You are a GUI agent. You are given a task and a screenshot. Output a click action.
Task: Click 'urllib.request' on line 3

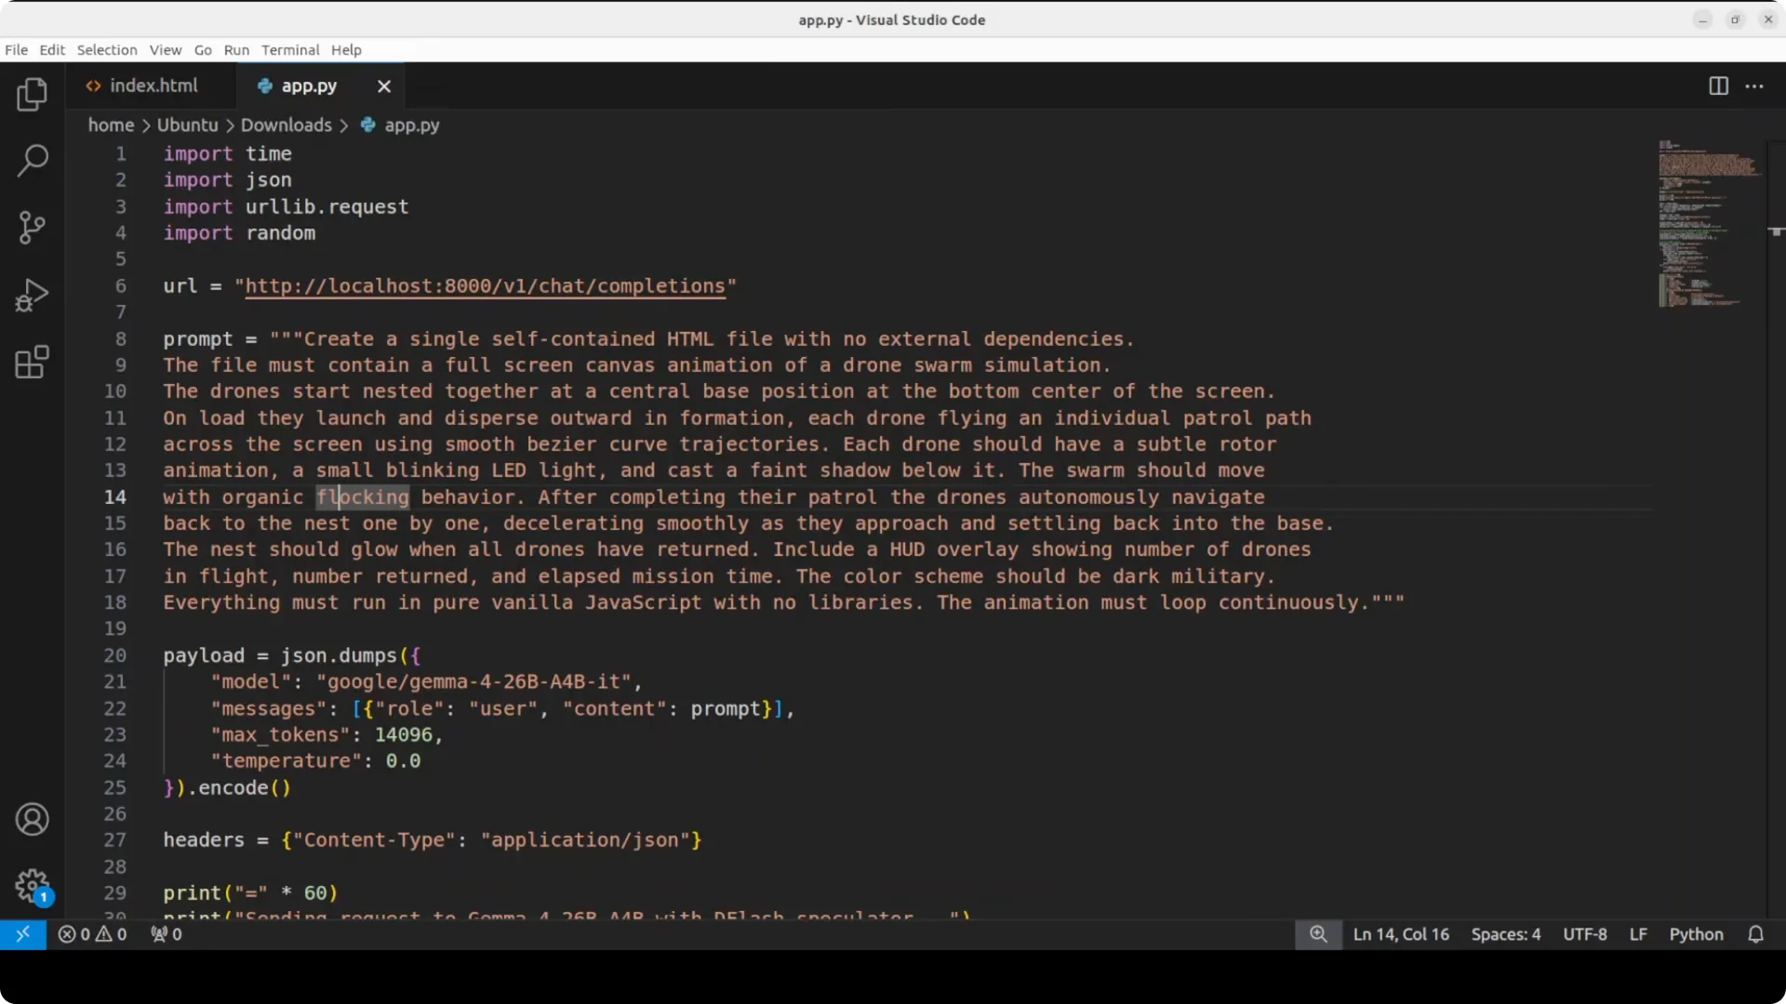[x=327, y=207]
